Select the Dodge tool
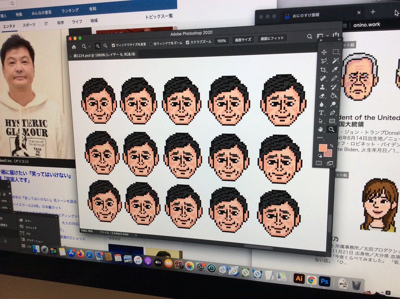400x299 pixels. [333, 104]
